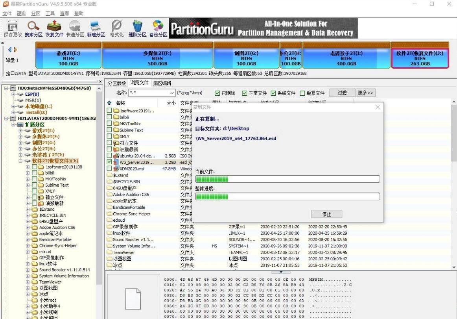The height and width of the screenshot is (319, 457).
Task: Sort the file list by 大小 column header
Action: coord(171,103)
